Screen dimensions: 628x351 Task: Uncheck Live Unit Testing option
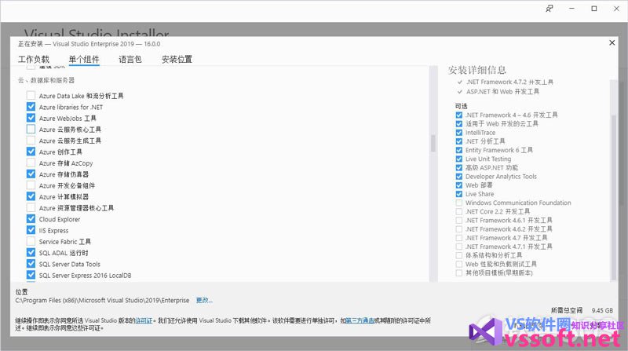coord(459,159)
